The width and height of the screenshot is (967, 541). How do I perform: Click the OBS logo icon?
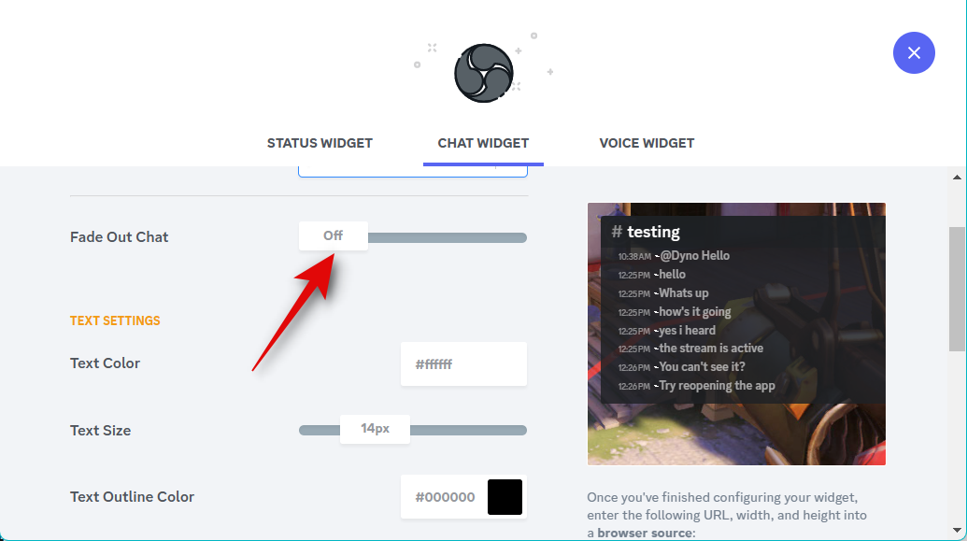coord(484,73)
